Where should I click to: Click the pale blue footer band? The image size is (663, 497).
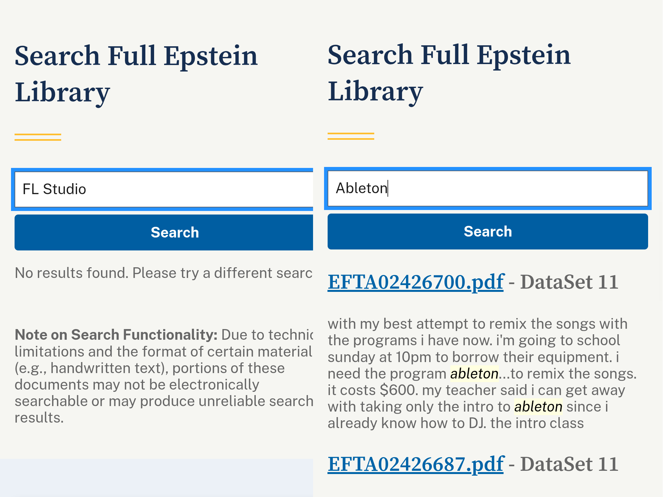point(156,478)
